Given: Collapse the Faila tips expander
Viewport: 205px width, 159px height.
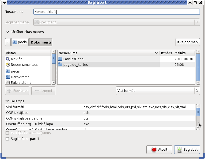Looking at the screenshot, I should click(x=7, y=101).
